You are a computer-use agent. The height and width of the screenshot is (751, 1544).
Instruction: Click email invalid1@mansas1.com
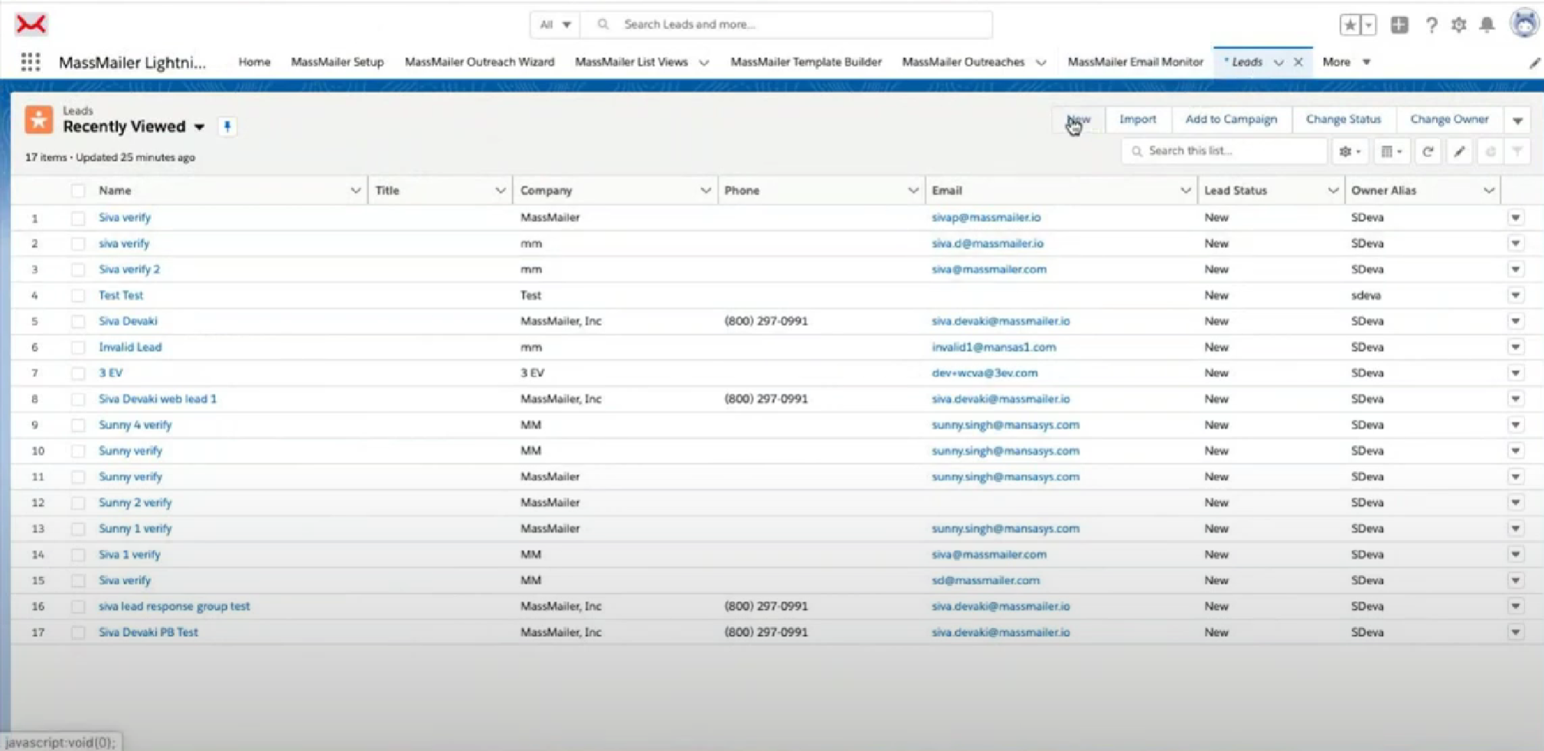[994, 347]
